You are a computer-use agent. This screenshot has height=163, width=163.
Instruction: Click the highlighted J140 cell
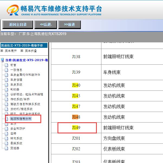pos(76,85)
